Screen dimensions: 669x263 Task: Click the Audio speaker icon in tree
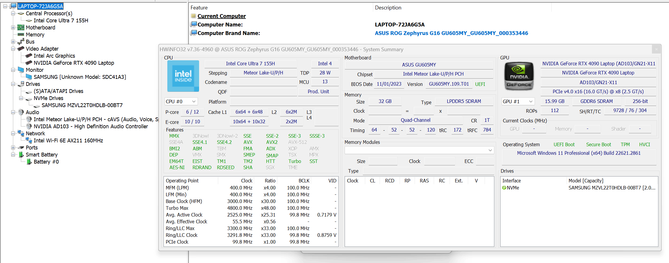[21, 112]
